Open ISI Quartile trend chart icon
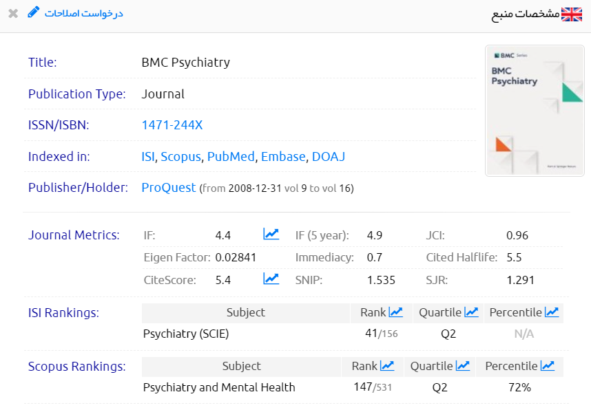This screenshot has height=412, width=591. coord(471,312)
